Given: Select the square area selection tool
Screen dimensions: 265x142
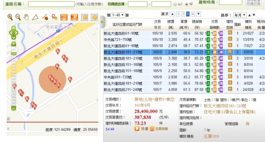Looking at the screenshot, I should point(84,17).
